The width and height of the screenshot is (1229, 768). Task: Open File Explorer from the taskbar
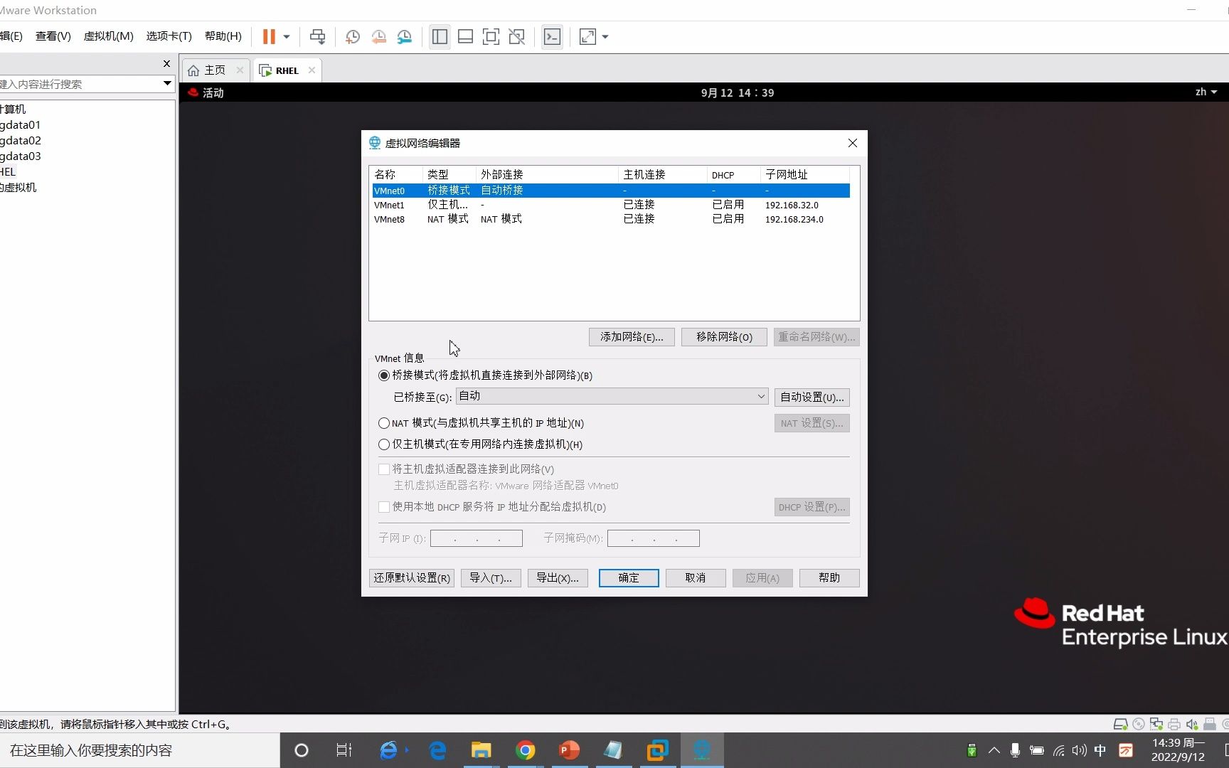click(x=482, y=750)
